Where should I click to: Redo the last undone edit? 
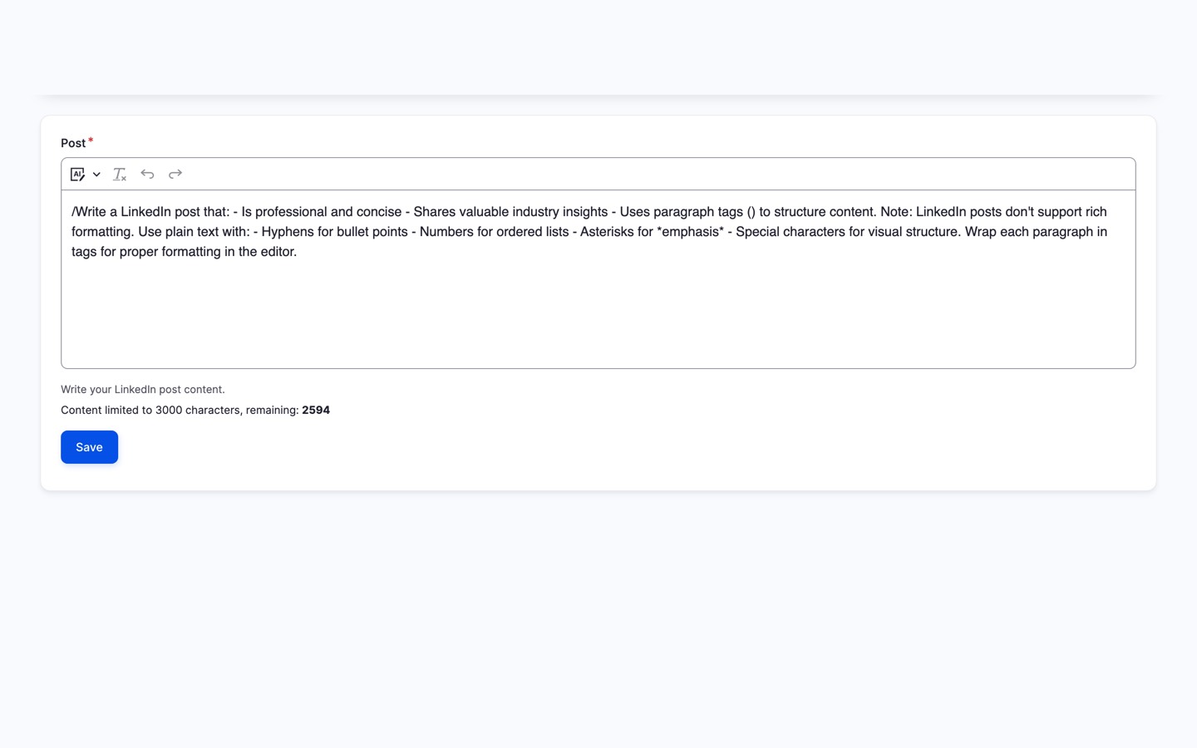point(175,175)
